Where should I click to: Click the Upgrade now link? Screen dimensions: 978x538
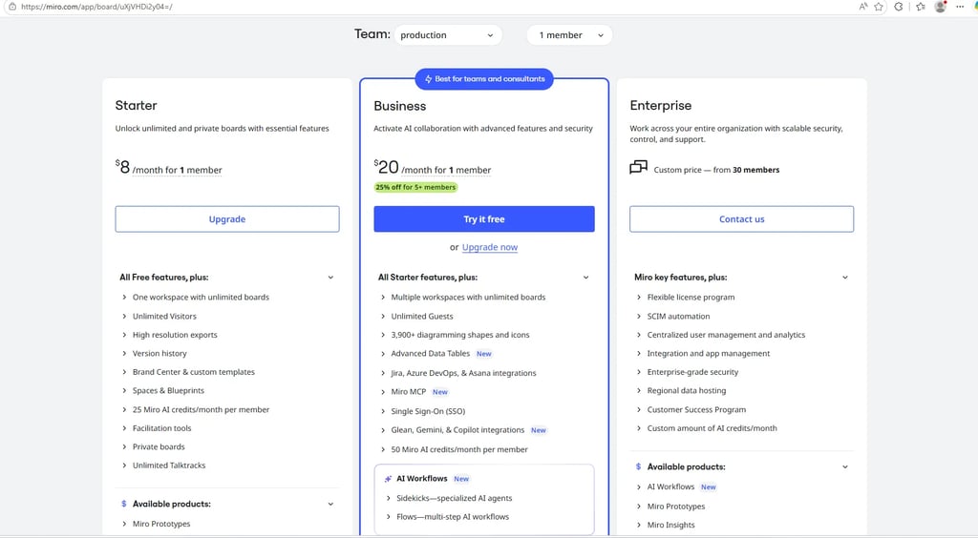pyautogui.click(x=490, y=247)
